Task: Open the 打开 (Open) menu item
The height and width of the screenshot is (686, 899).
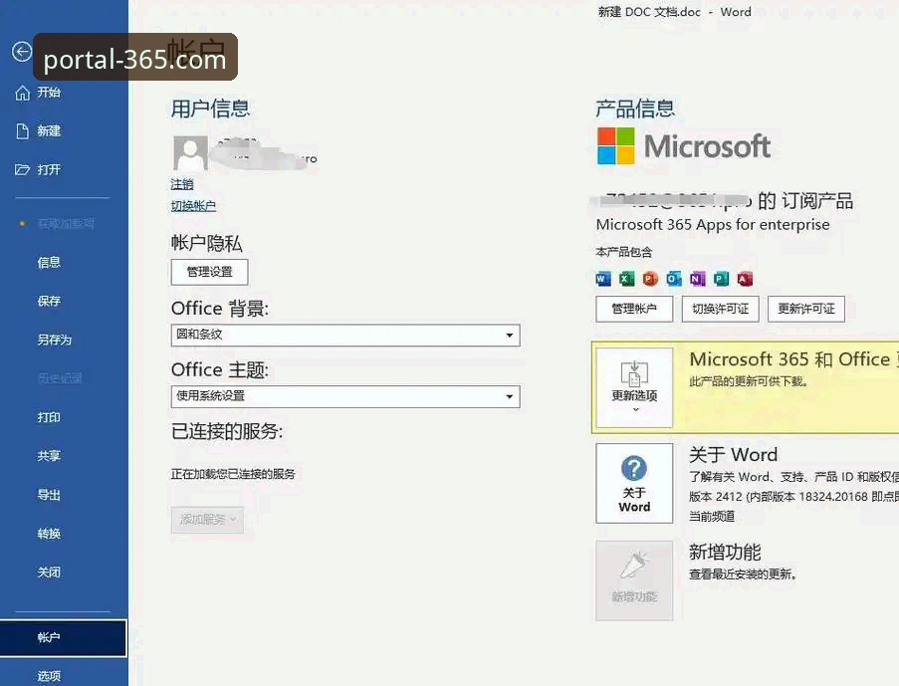Action: click(x=49, y=170)
